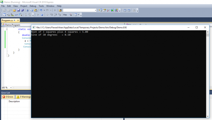This screenshot has width=212, height=120.
Task: Open the Toolbox hammer-and-wrench icon
Action: pyautogui.click(x=108, y=10)
